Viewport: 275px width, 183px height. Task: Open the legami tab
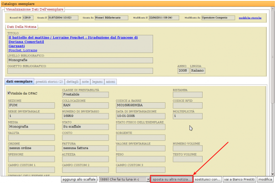97,82
